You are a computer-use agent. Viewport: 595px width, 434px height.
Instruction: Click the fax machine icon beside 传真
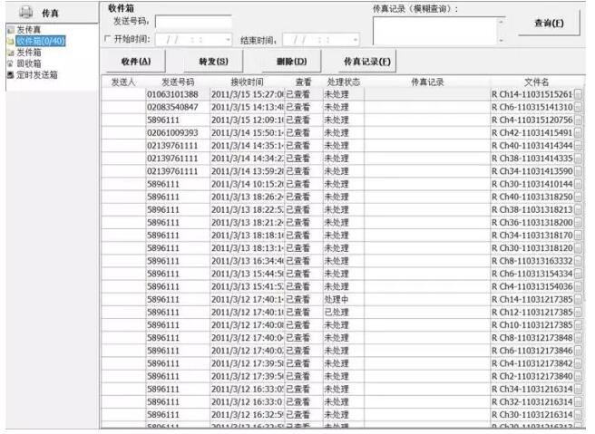[x=26, y=13]
